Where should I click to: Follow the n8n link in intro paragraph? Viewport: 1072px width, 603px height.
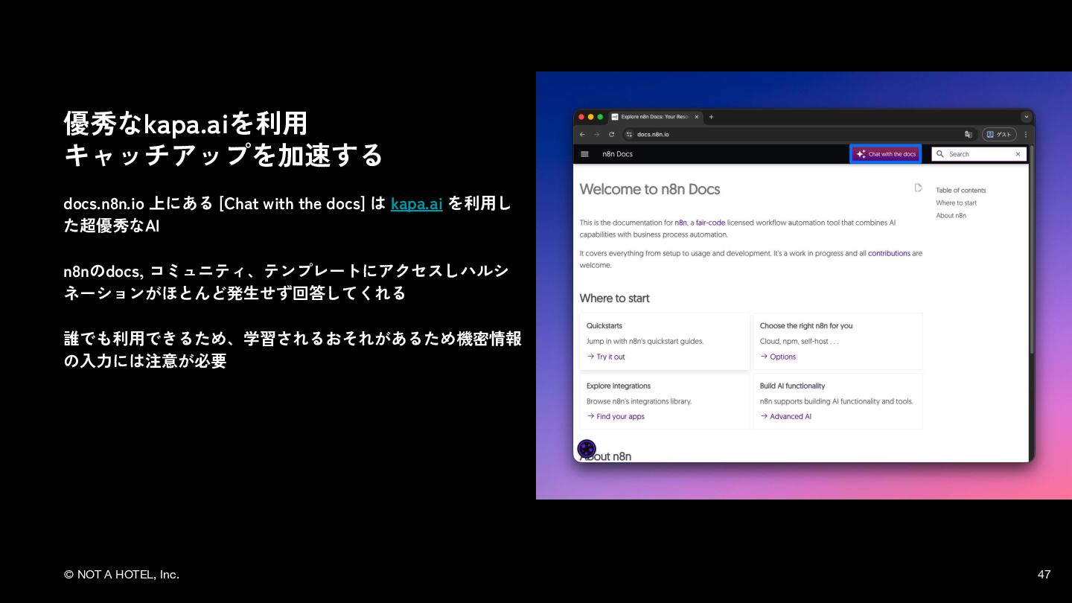click(680, 223)
